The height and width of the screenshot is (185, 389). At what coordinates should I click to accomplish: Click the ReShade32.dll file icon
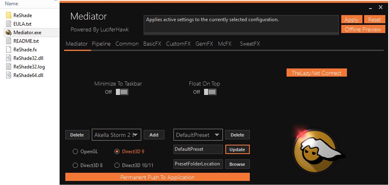coord(9,58)
